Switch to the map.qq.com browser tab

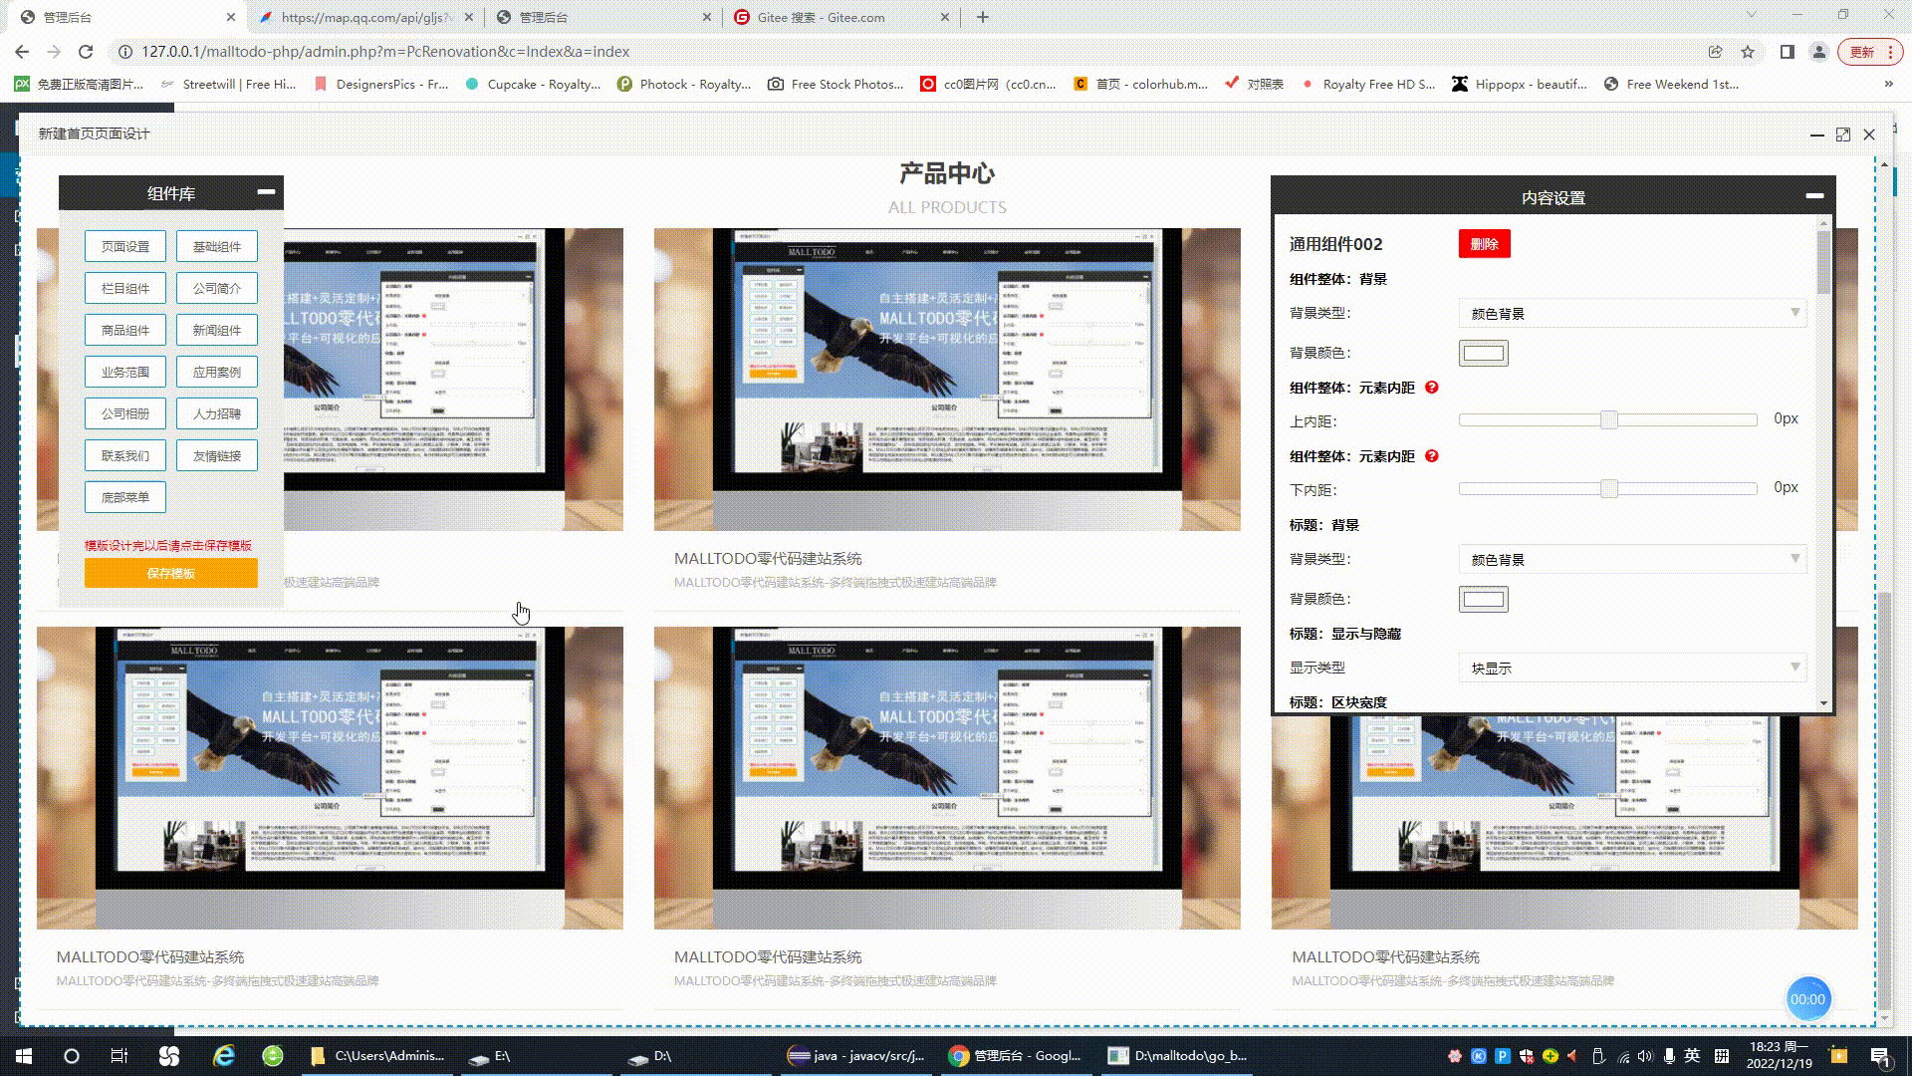click(x=364, y=17)
